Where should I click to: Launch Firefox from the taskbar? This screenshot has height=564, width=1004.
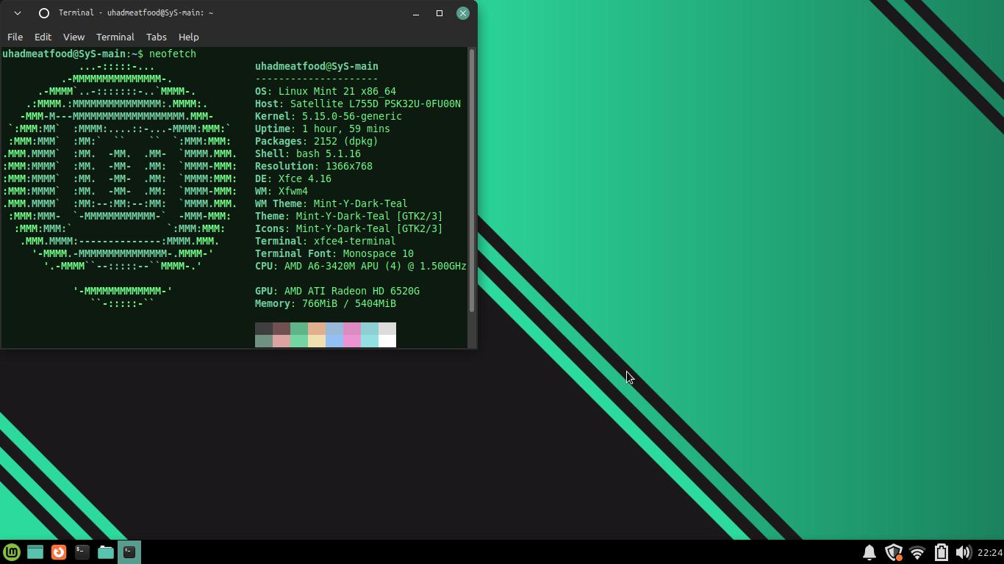(59, 552)
